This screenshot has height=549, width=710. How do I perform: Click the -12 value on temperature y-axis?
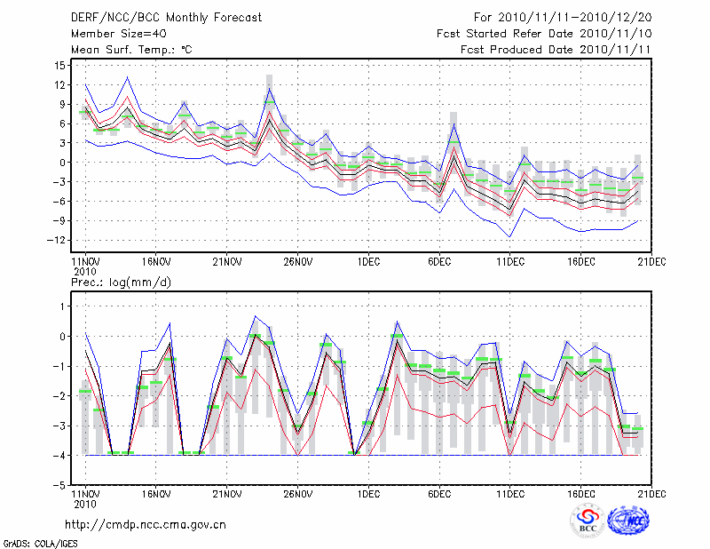click(x=59, y=241)
